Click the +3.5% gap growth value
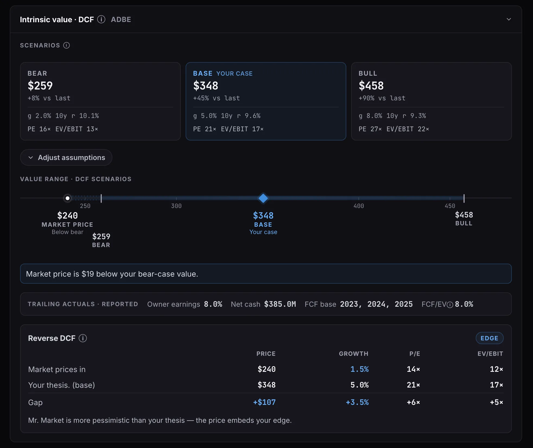Image resolution: width=533 pixels, height=448 pixels. [357, 402]
